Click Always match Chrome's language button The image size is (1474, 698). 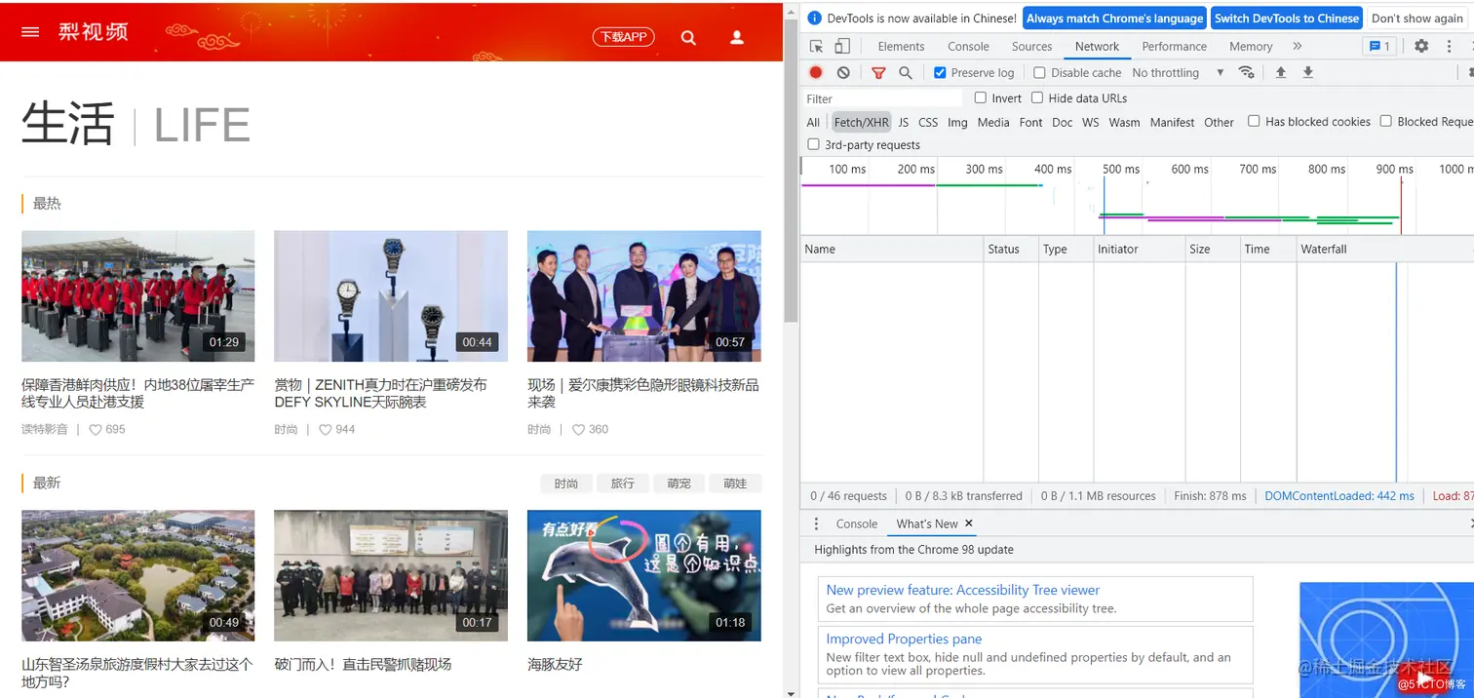pyautogui.click(x=1114, y=18)
